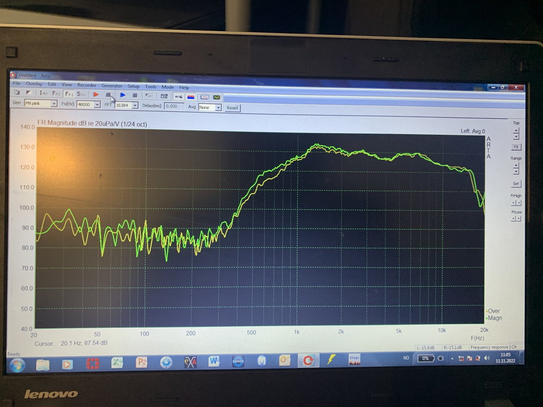The image size is (543, 407).
Task: Open PowerPoint from the taskbar
Action: 142,363
